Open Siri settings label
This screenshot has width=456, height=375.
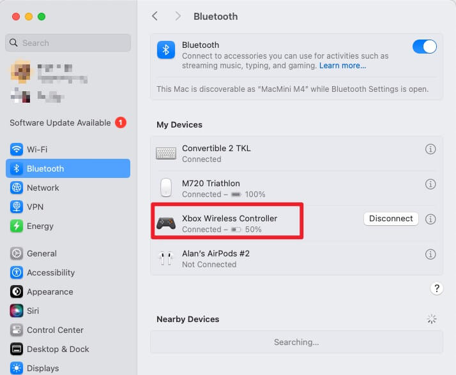coord(33,311)
